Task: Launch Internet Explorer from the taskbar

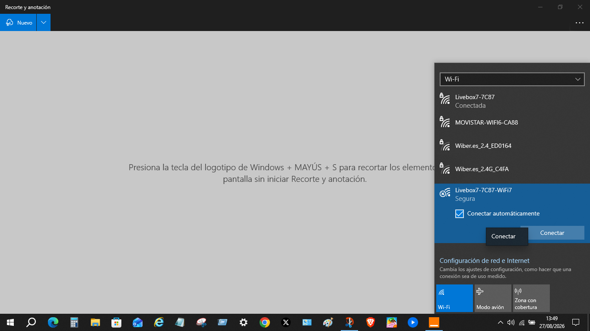Action: point(159,322)
